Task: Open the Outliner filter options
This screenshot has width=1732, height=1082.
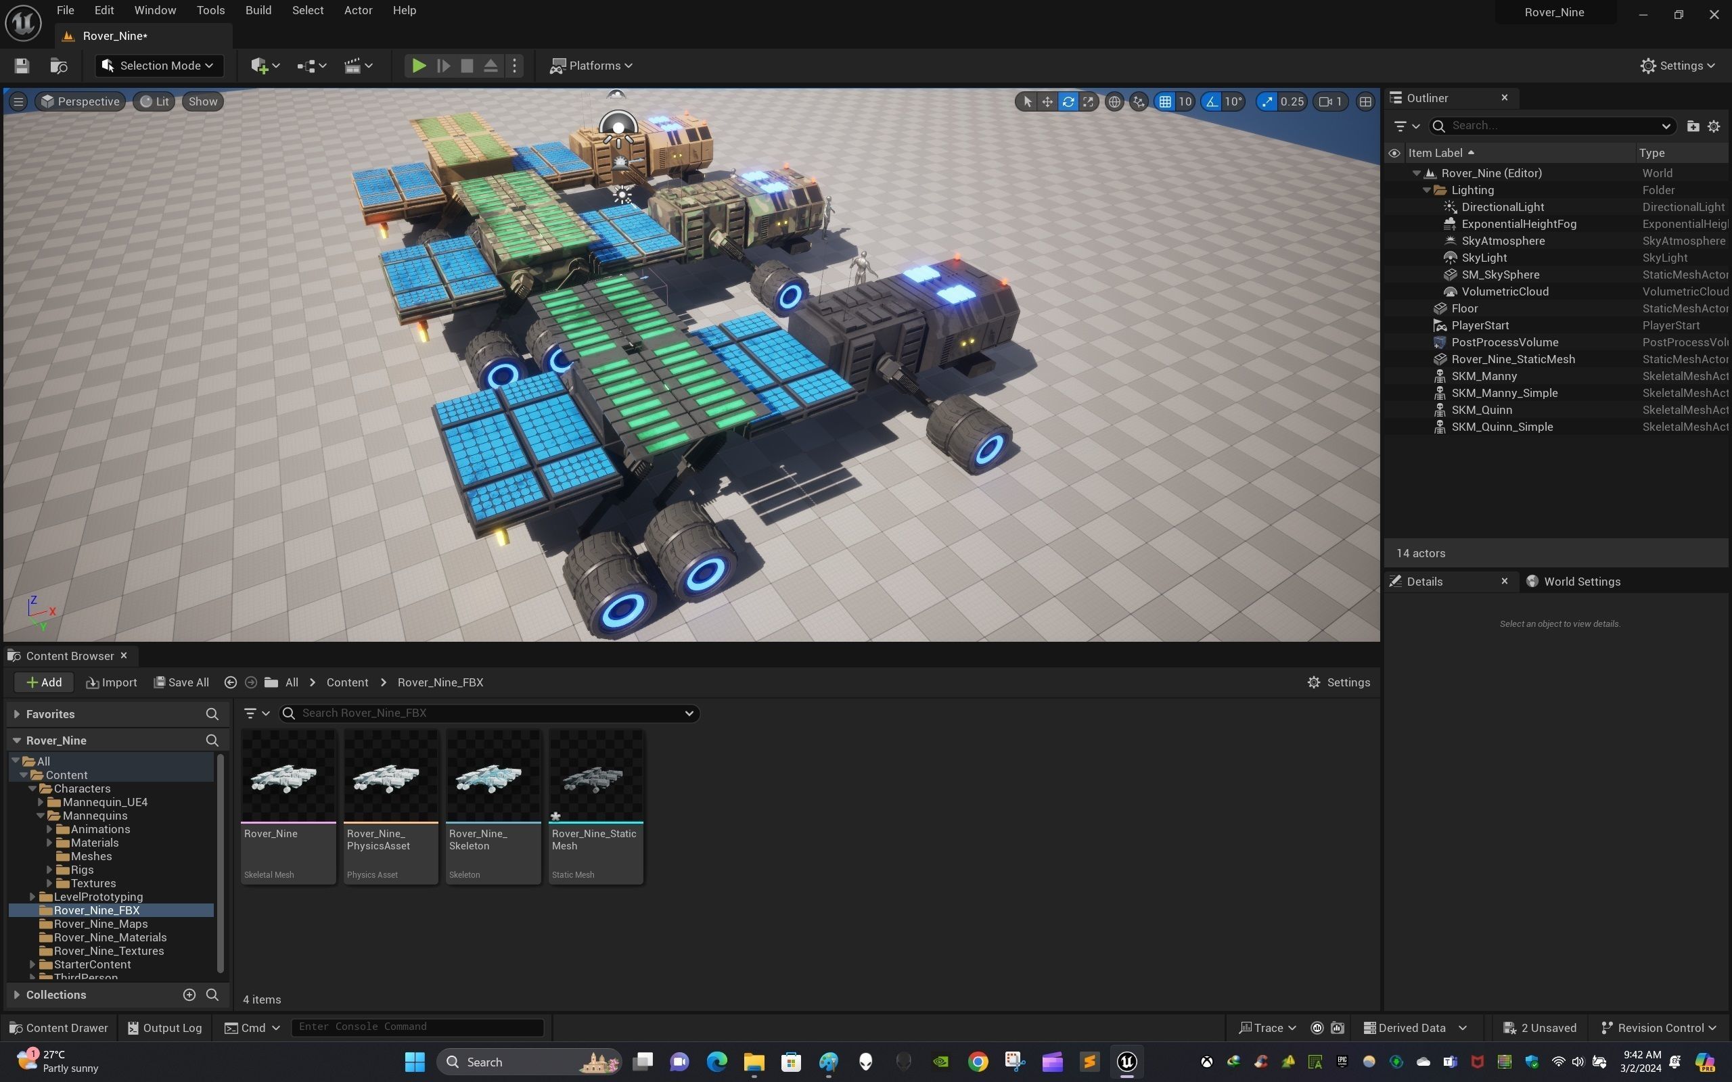Action: [x=1407, y=126]
